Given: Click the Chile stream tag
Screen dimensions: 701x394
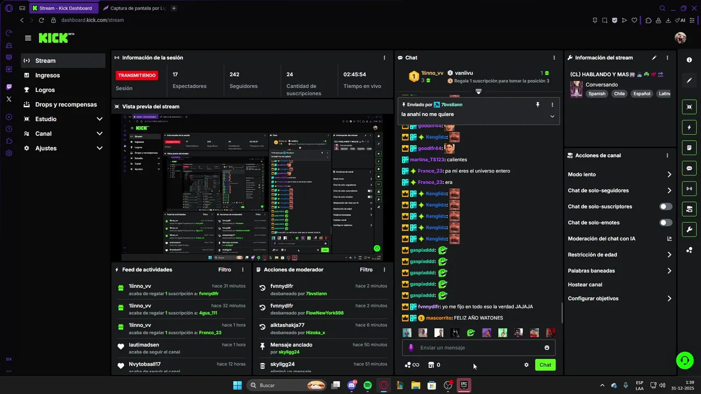Looking at the screenshot, I should [619, 94].
